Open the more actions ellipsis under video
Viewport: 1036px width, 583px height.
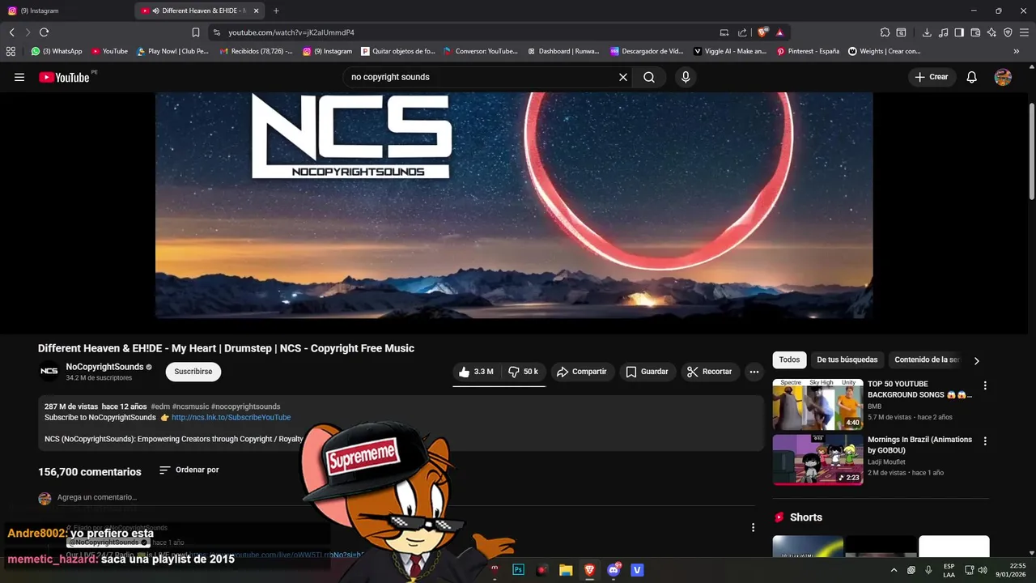click(x=754, y=372)
